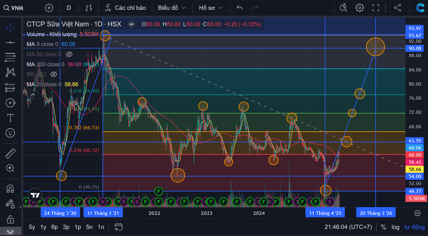Select the XABCD pattern tool
Viewport: 428px width, 236px height.
coord(10,72)
